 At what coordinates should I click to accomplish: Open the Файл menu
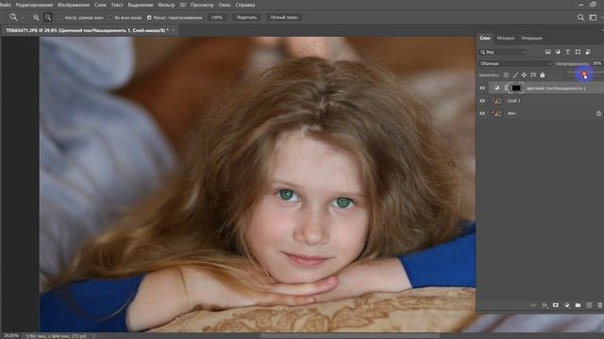tap(5, 5)
